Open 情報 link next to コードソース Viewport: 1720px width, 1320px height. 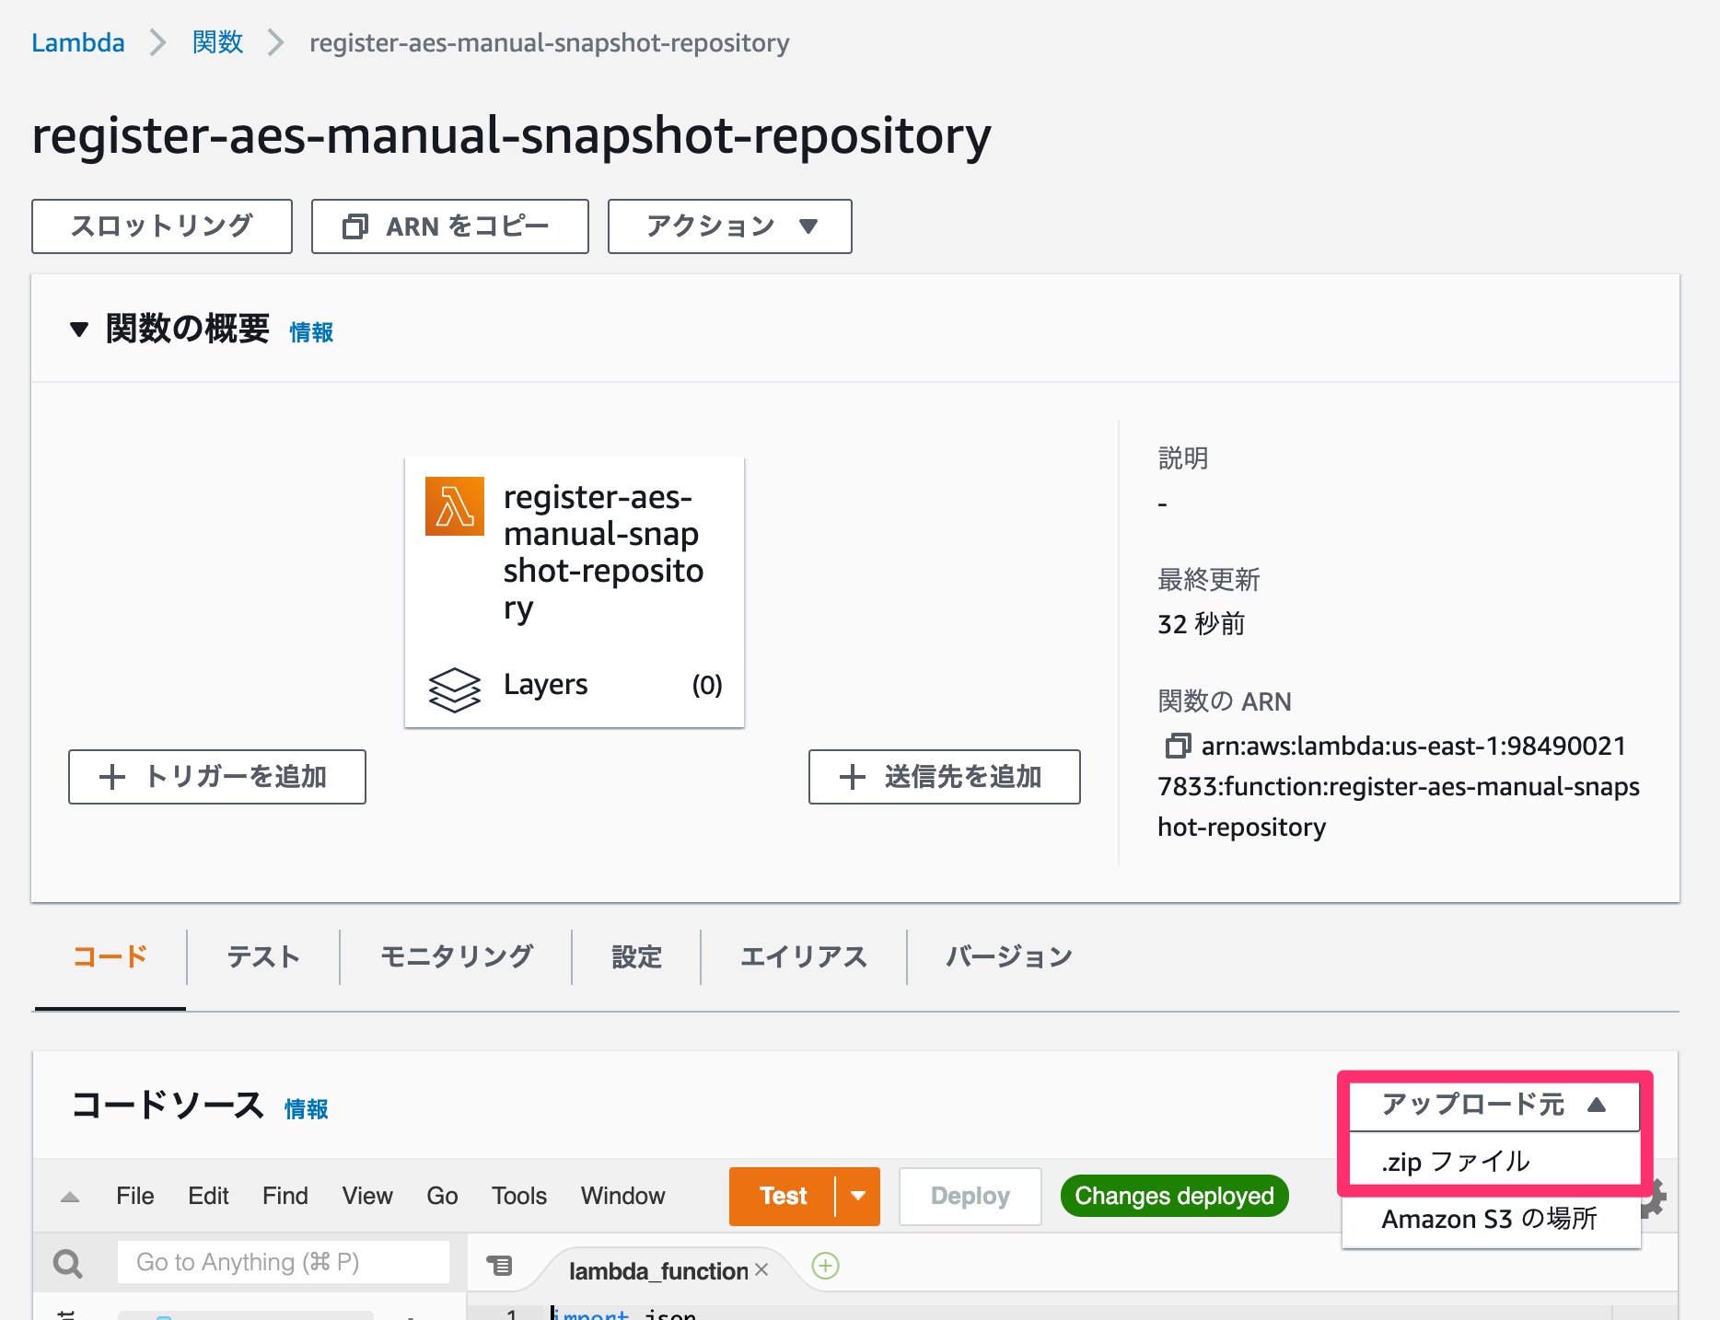coord(306,1109)
